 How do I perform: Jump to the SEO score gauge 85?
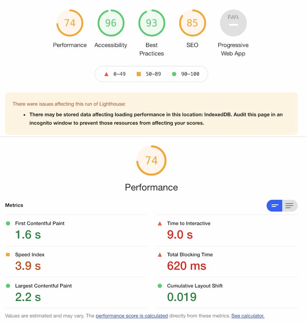click(192, 23)
